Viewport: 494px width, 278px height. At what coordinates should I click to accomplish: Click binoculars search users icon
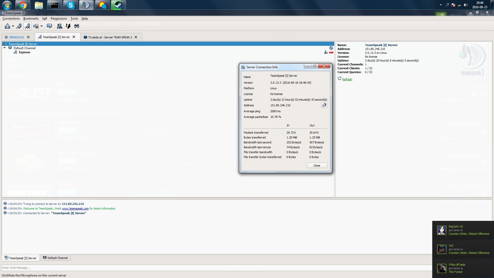(x=77, y=26)
